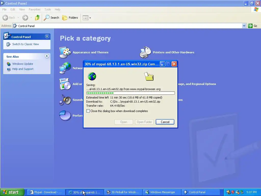The width and height of the screenshot is (261, 196).
Task: Click the Windows flag logo throbber
Action: 256,9
